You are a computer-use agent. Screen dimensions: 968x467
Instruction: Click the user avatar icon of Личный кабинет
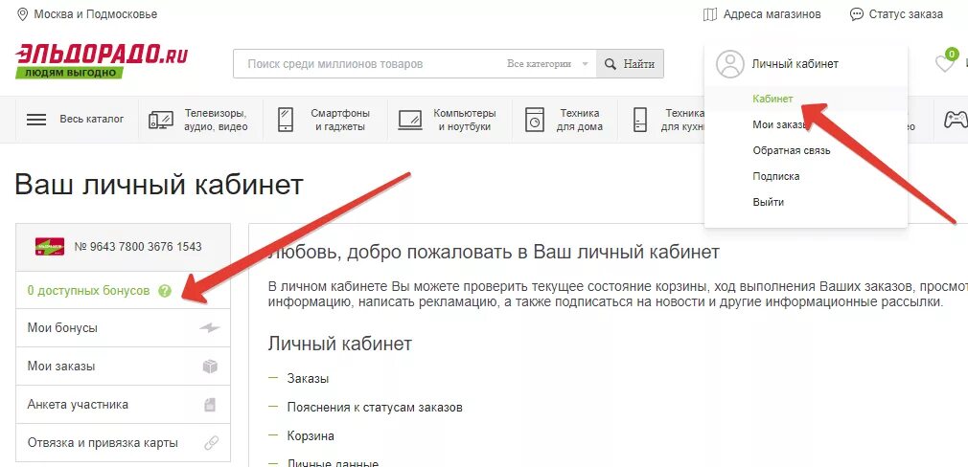coord(730,64)
